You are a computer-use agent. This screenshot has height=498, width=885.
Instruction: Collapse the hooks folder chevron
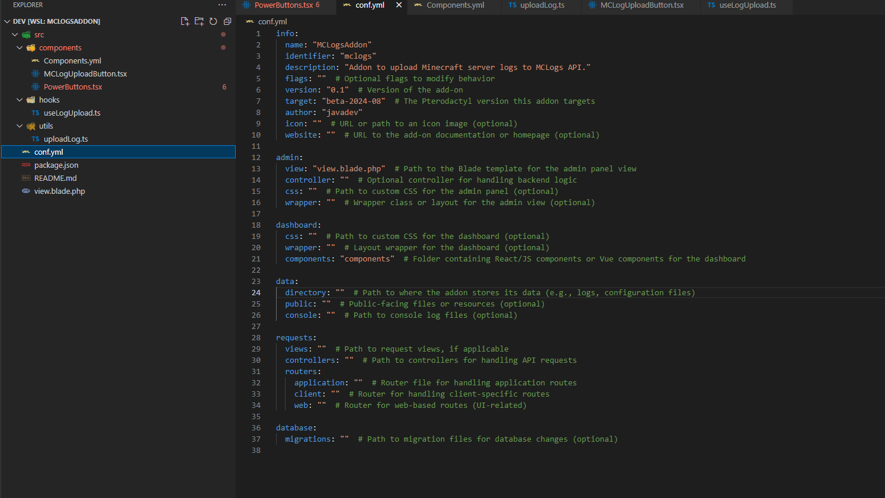pyautogui.click(x=20, y=100)
